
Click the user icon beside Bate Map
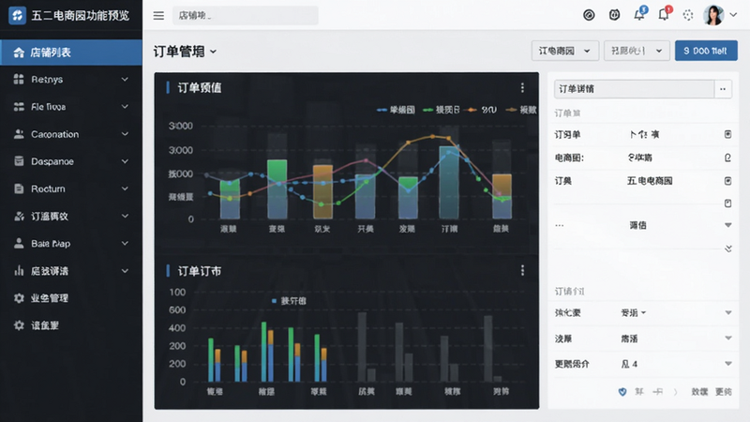(19, 243)
